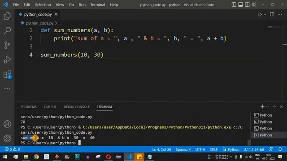Toggle bottom panel layout icon
287x161 pixels.
pos(240,4)
